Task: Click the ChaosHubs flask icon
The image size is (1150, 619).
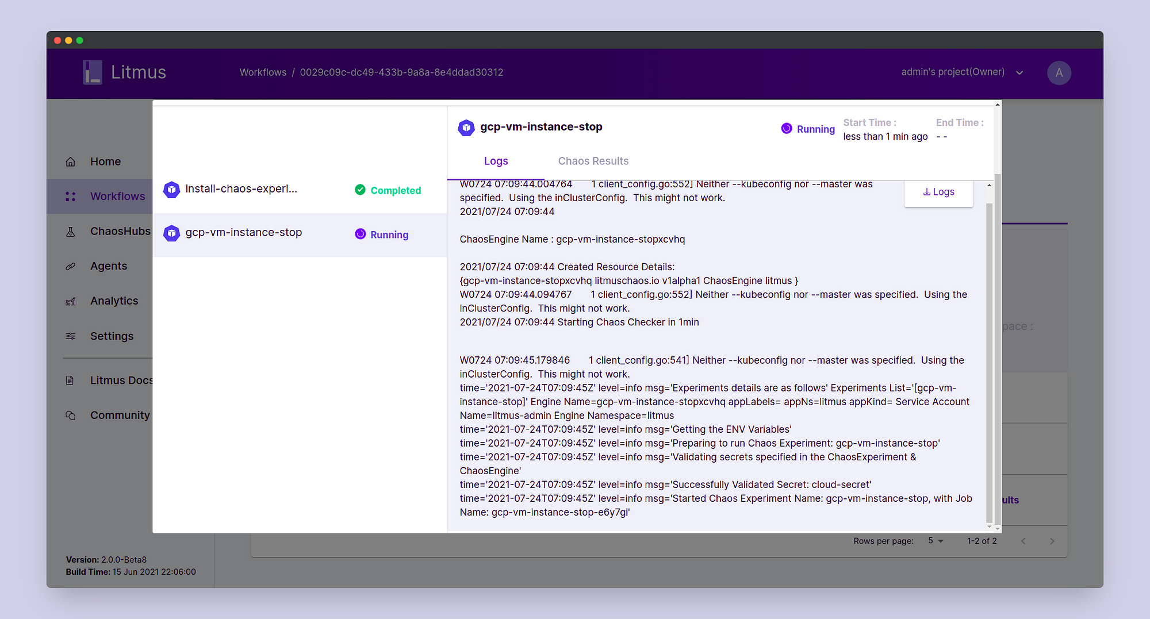Action: click(x=71, y=232)
